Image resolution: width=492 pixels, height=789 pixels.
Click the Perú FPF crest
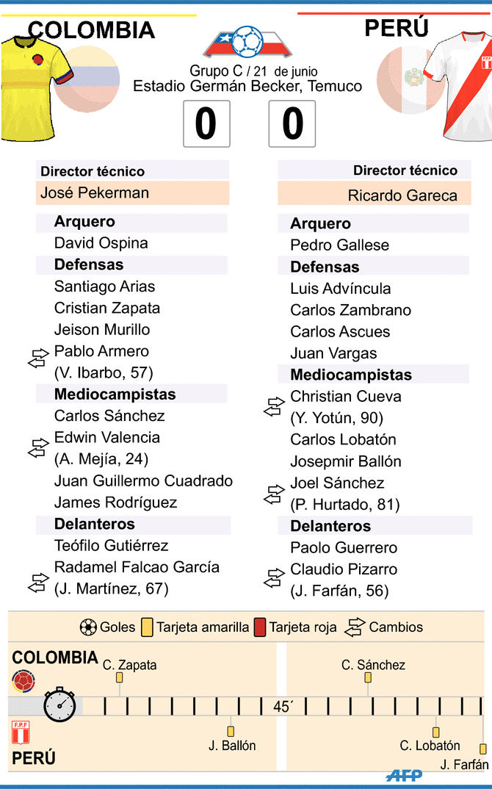point(21,732)
